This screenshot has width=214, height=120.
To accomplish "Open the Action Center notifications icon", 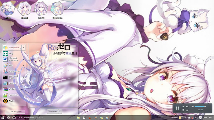I will 200,118.
